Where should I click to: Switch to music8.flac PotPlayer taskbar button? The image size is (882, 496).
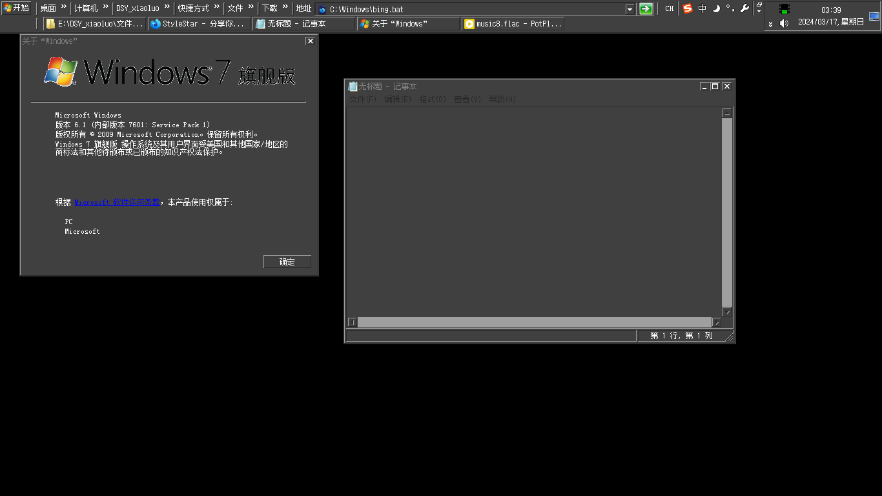513,24
